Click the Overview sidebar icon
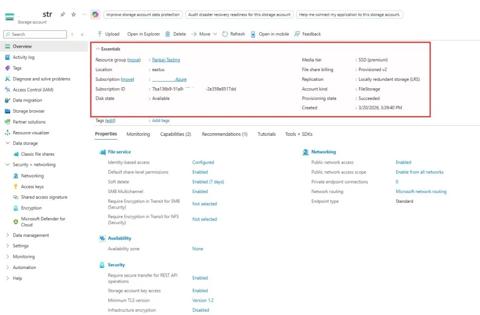The width and height of the screenshot is (480, 315). (7, 47)
